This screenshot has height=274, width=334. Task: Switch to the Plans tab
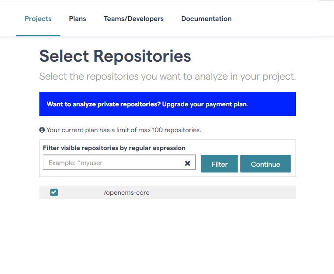pos(77,19)
